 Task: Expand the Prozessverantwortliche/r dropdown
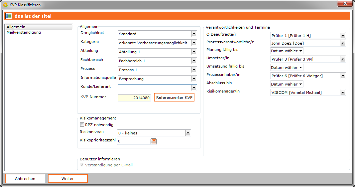(x=343, y=43)
